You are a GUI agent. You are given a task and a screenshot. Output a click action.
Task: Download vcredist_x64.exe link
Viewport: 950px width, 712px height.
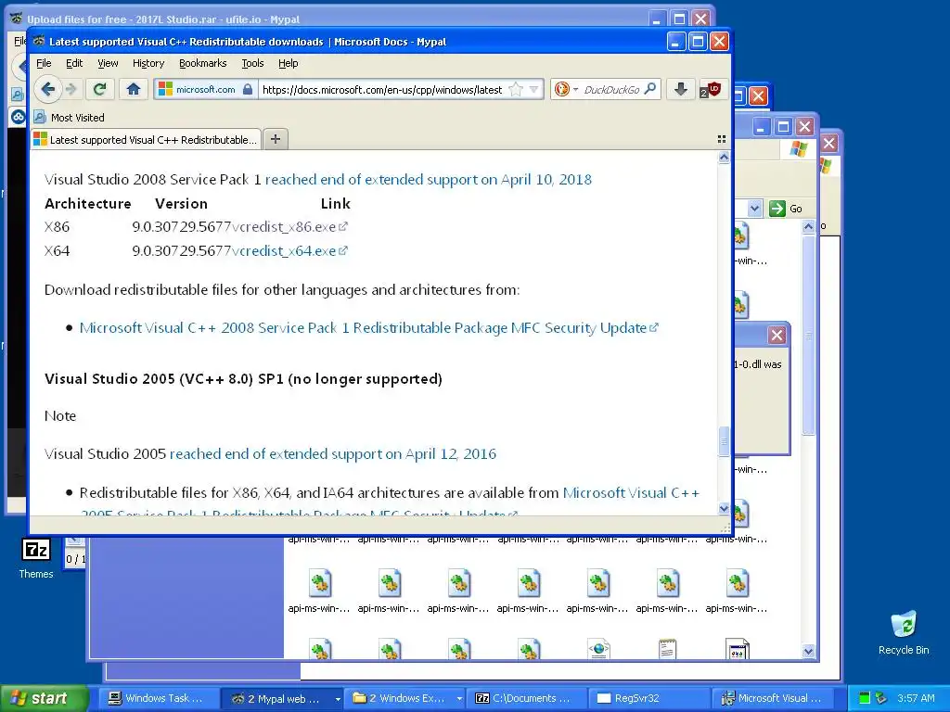(x=289, y=250)
